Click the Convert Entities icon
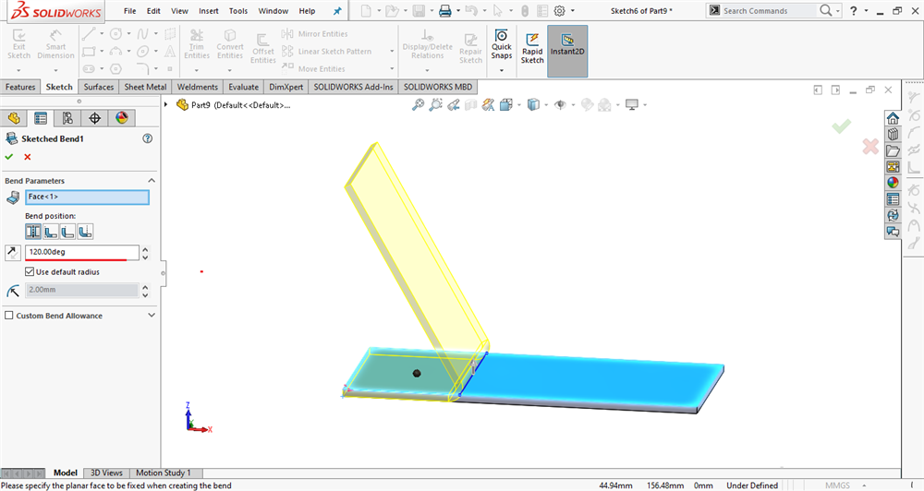Image resolution: width=924 pixels, height=491 pixels. 230,43
